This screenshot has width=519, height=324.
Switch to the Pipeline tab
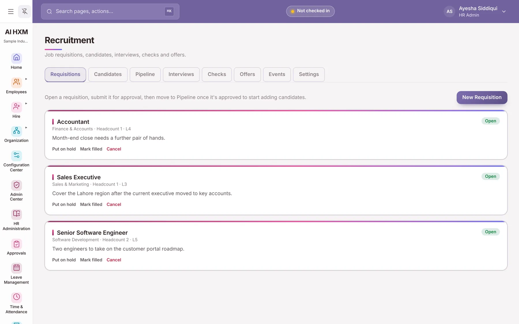tap(145, 74)
